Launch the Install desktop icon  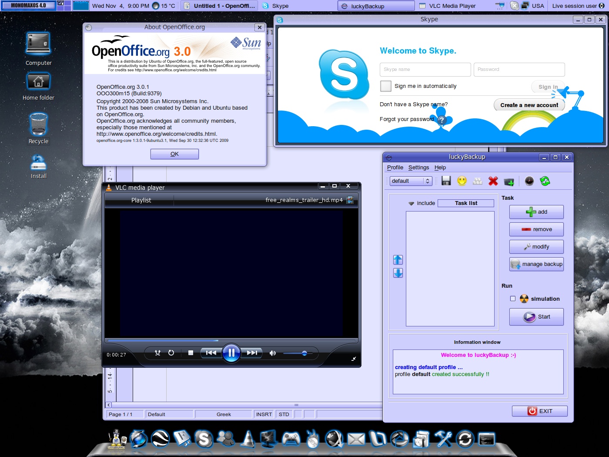[x=38, y=166]
